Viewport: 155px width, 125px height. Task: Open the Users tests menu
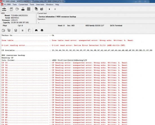[x=40, y=5]
